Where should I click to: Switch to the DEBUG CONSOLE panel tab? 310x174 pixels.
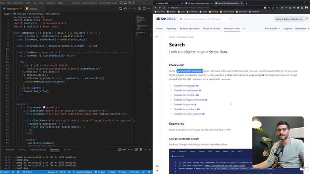click(x=38, y=150)
